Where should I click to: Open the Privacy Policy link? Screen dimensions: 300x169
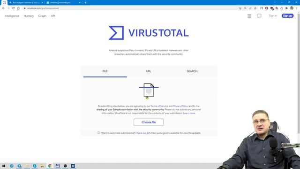click(180, 106)
